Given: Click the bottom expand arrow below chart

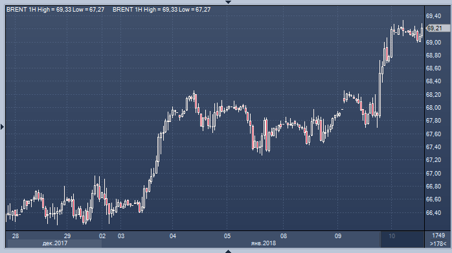Looking at the screenshot, I should pyautogui.click(x=228, y=251).
